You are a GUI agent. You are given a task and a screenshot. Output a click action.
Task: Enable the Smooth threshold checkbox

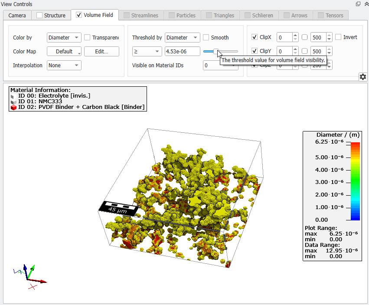[x=206, y=37]
